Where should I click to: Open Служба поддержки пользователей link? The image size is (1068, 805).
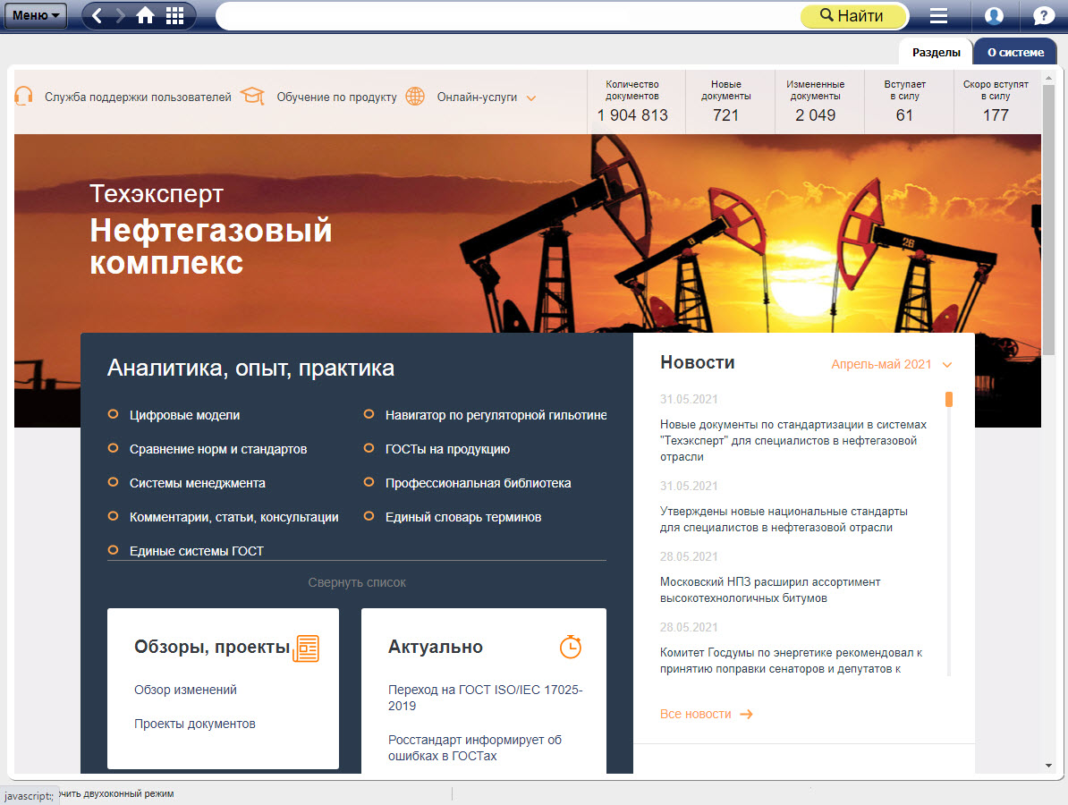(139, 97)
